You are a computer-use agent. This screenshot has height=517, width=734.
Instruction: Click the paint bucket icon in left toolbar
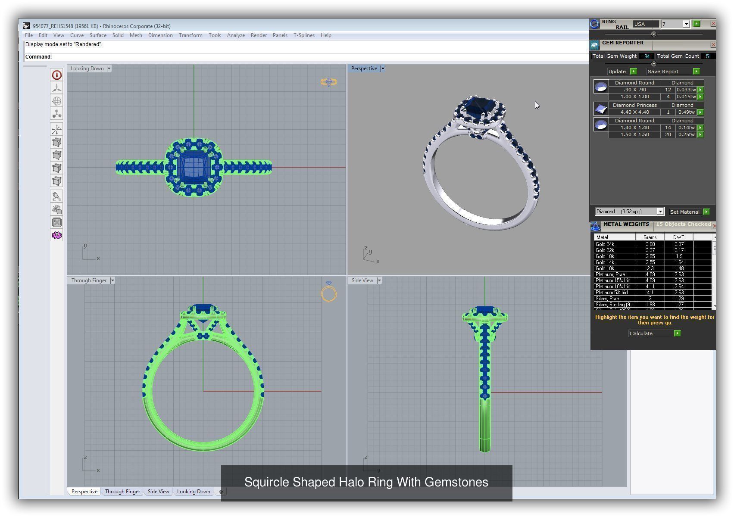[56, 196]
